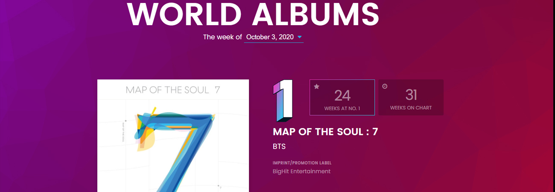
Task: Click the star icon in the No. 1 box
Action: (x=317, y=87)
